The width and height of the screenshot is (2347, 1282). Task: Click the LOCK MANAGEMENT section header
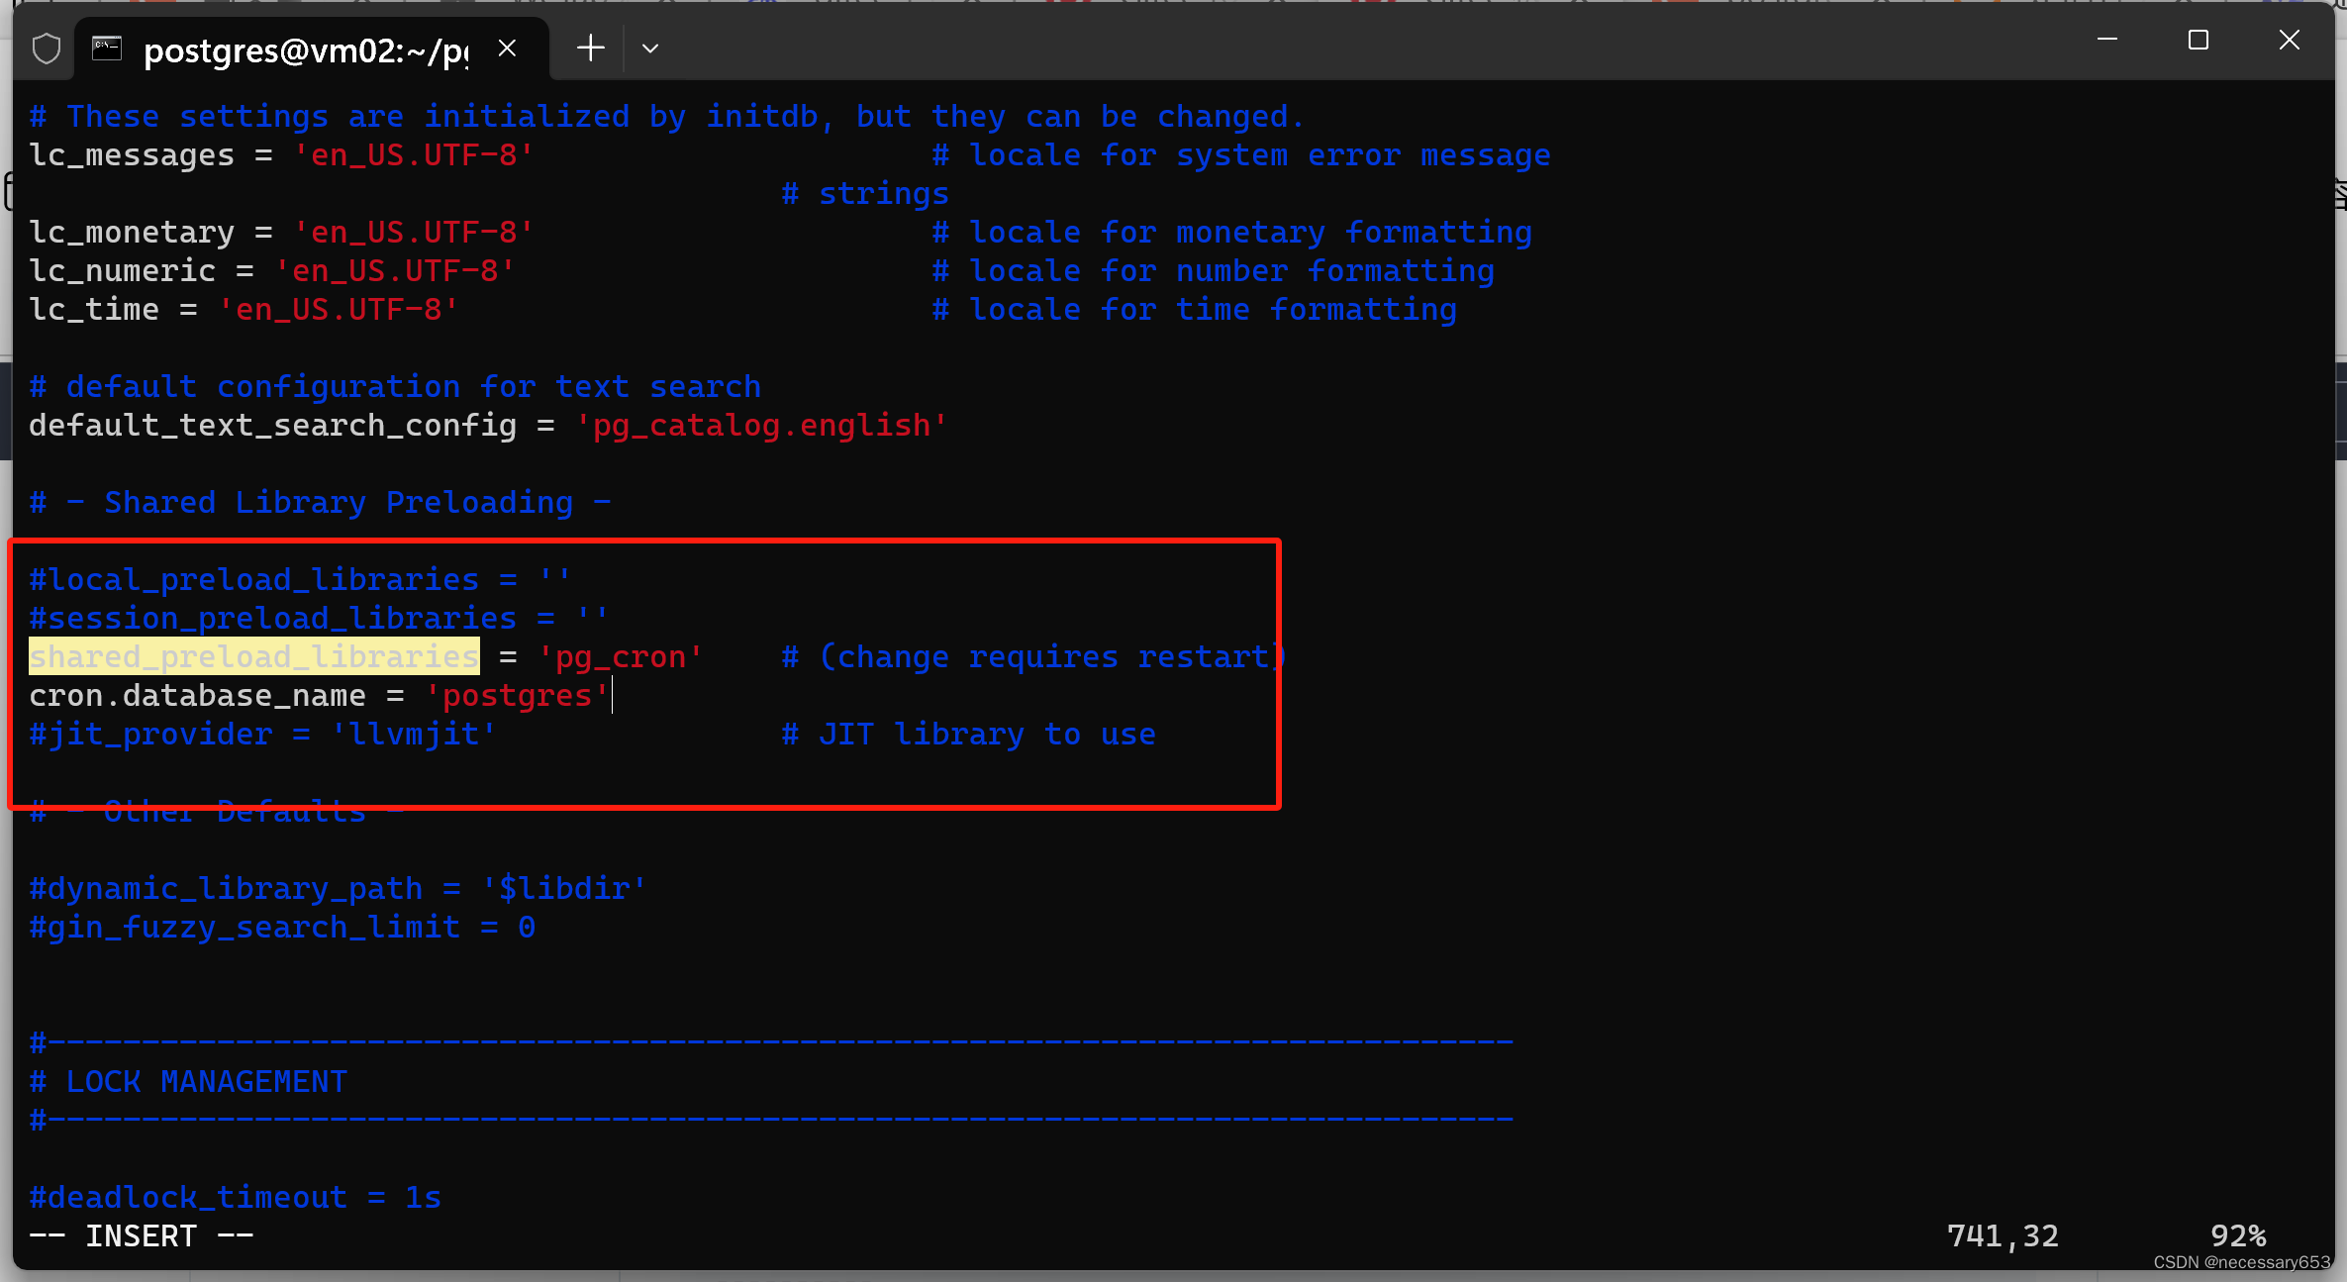[x=188, y=1081]
